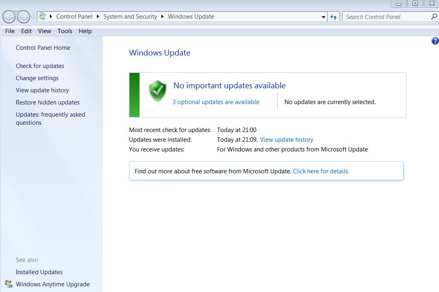Click Restore hidden updates
This screenshot has width=439, height=292.
[47, 102]
